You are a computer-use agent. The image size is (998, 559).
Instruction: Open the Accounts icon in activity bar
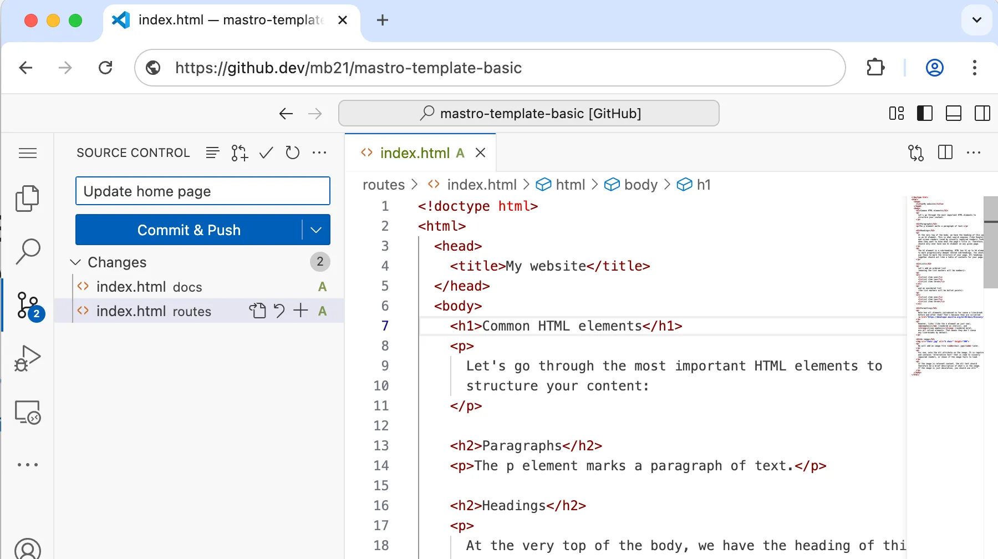coord(27,549)
